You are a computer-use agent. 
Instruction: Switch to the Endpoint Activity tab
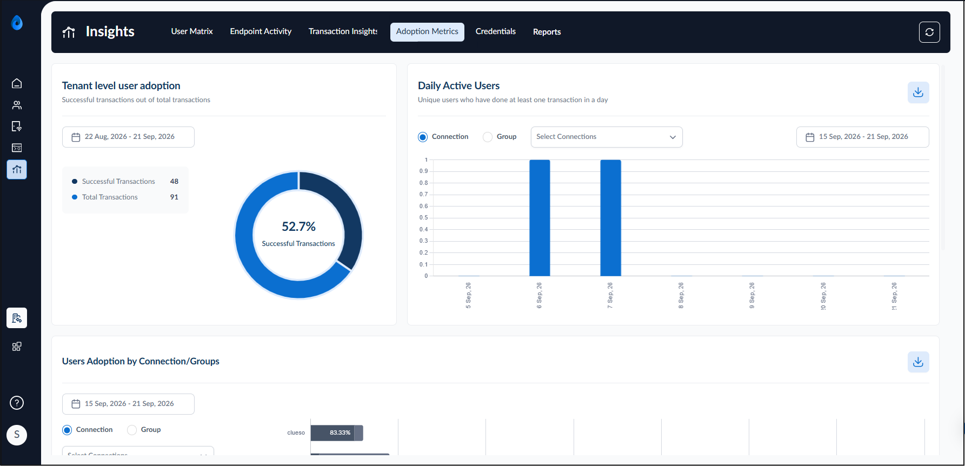(x=261, y=31)
